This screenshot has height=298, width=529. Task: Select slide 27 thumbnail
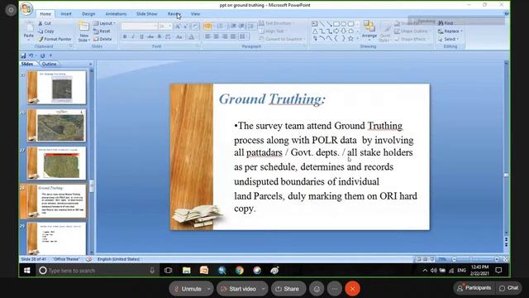[x=57, y=163]
